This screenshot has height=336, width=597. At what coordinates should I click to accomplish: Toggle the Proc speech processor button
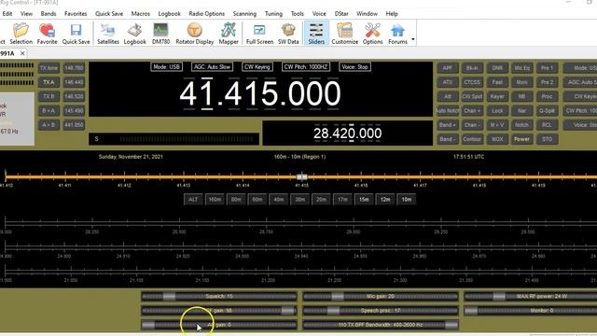(548, 96)
